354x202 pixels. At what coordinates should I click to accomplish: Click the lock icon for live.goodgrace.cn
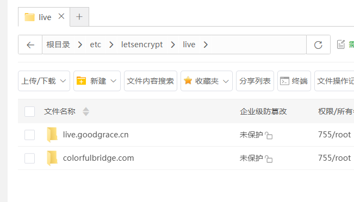[x=269, y=135]
